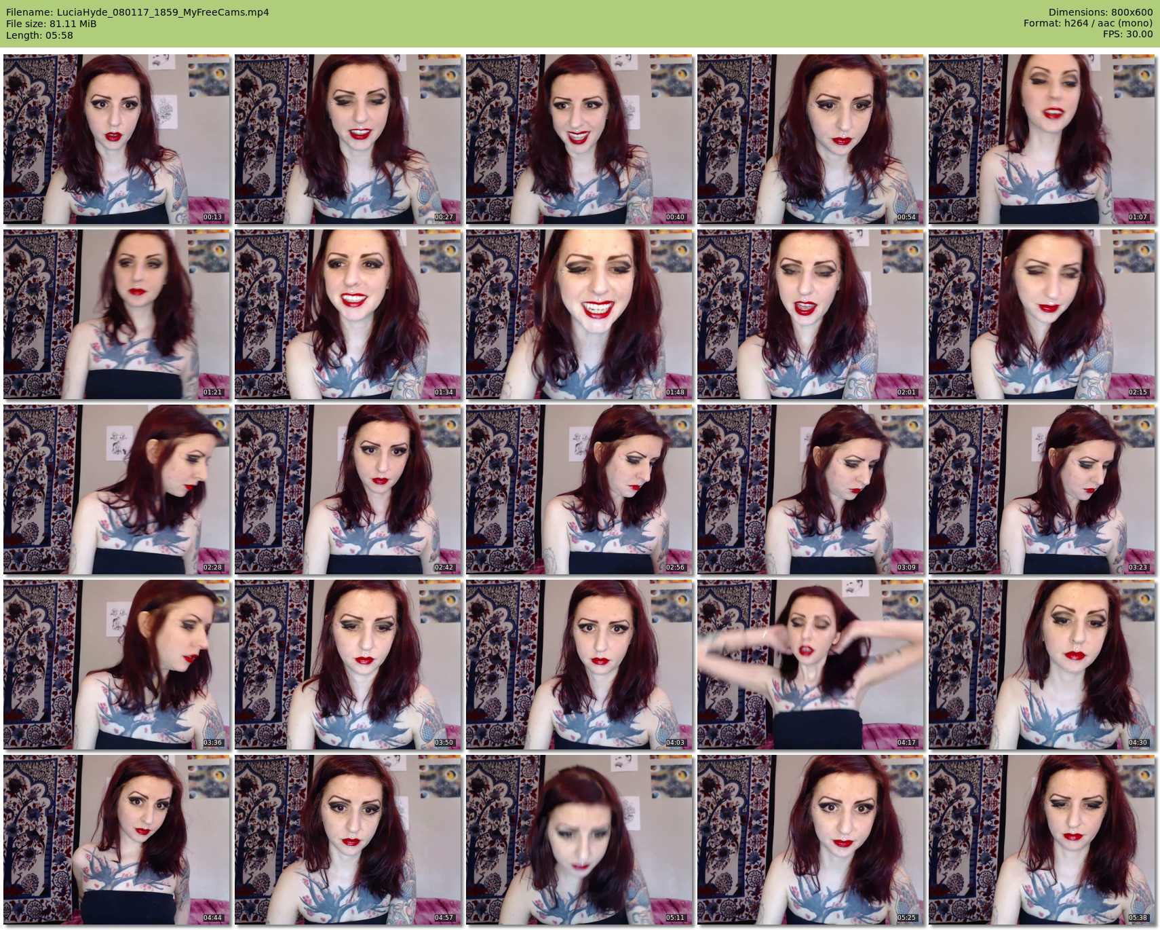Select the frame at timestamp 00:27
The image size is (1160, 930).
click(x=347, y=139)
